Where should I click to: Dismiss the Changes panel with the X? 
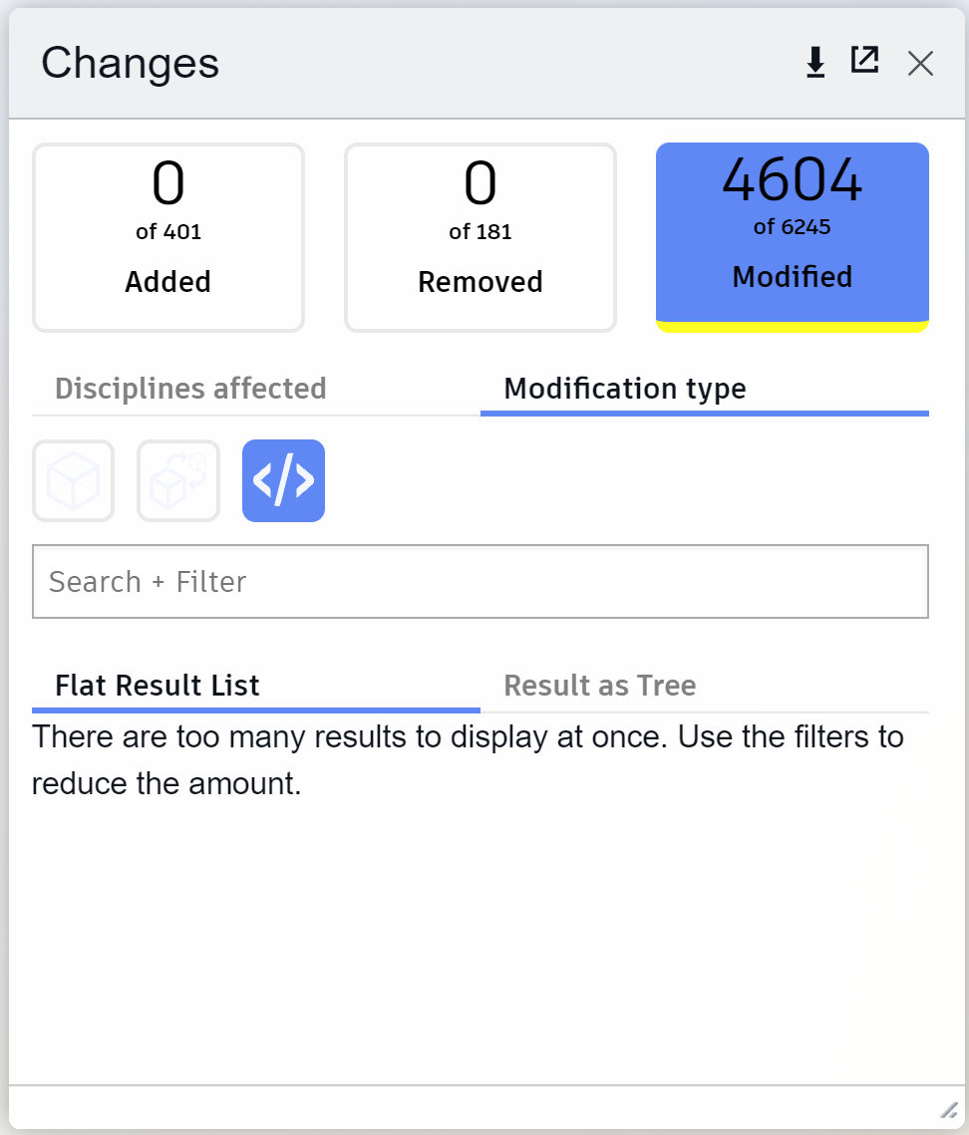click(920, 63)
